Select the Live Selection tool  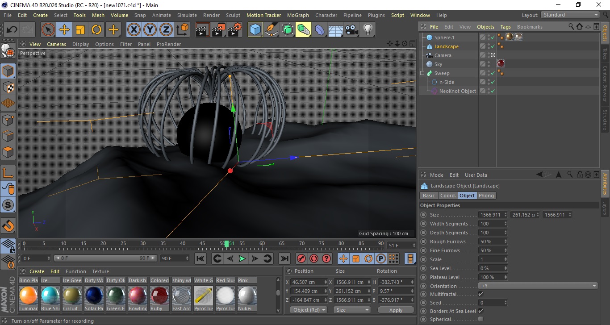(48, 30)
